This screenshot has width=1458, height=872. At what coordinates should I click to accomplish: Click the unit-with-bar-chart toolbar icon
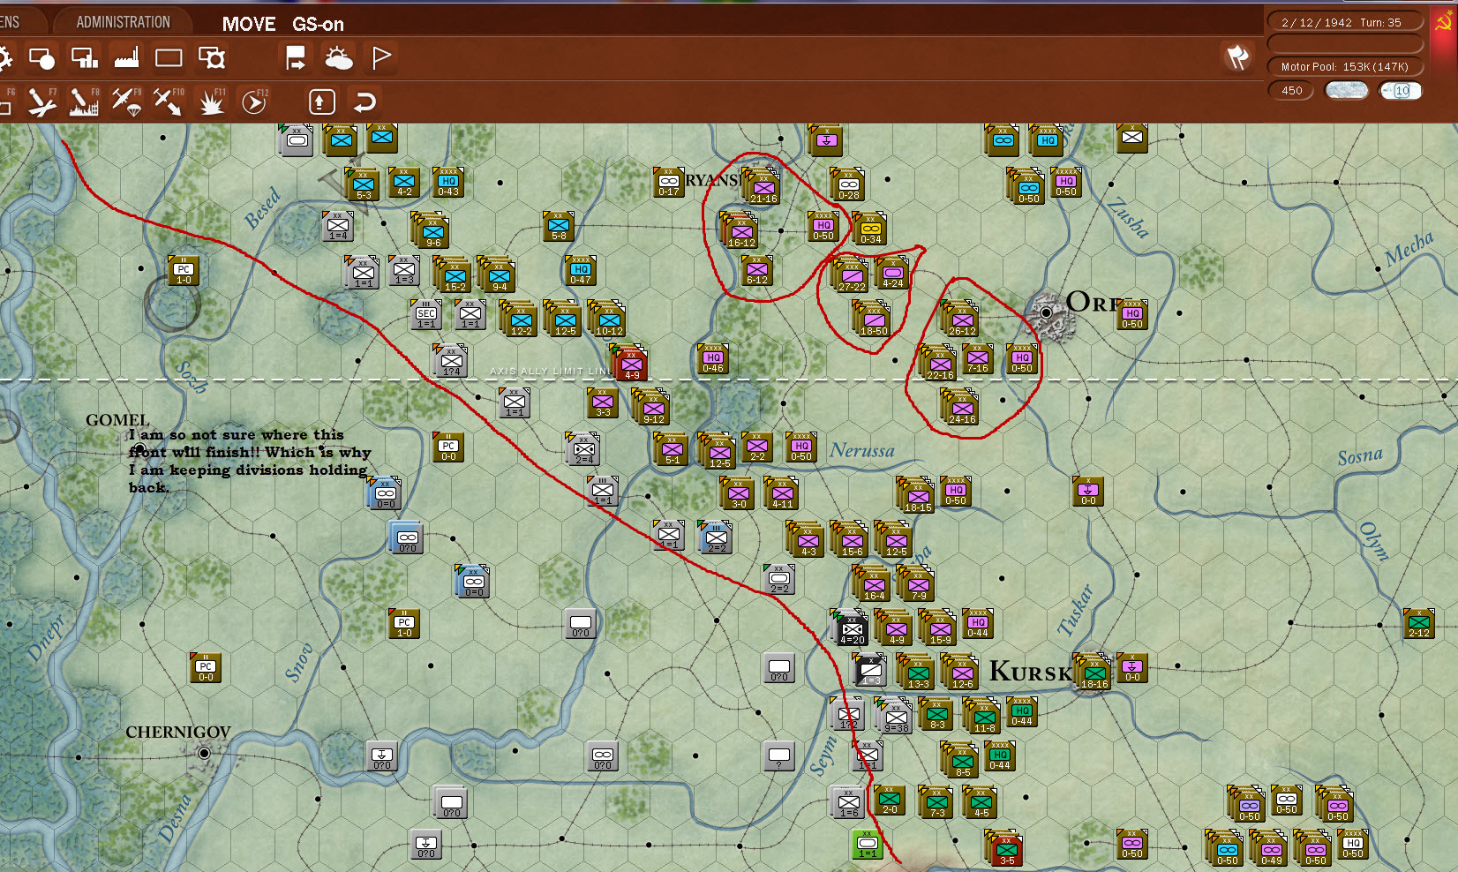(84, 58)
